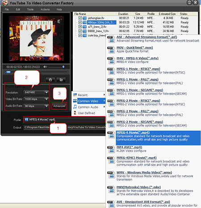Image resolution: width=201 pixels, height=208 pixels.
Task: Open the Video Bit Rate dropdown
Action: (46, 99)
